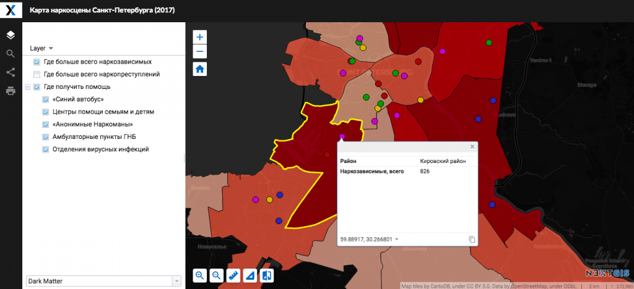
Task: Toggle 'Отделения вирусных инфекций' layer checkbox
Action: pyautogui.click(x=46, y=149)
